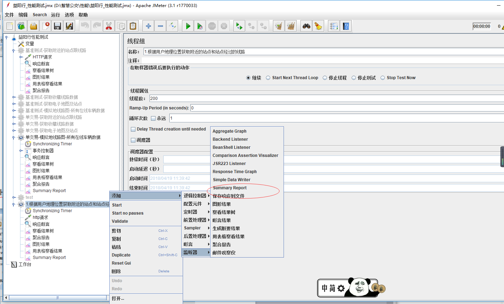The width and height of the screenshot is (504, 304).
Task: Choose Summary Report in listener submenu
Action: coord(247,188)
